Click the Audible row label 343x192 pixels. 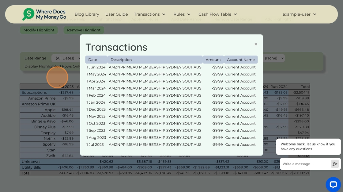click(48, 116)
